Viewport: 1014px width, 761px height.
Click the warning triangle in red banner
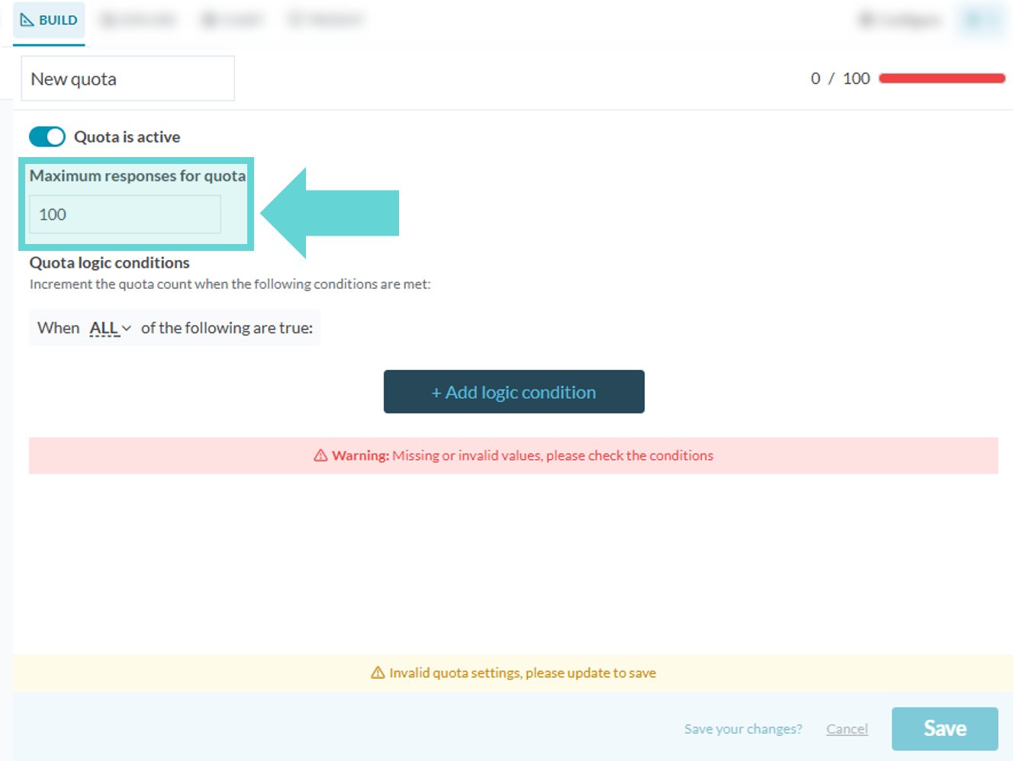pyautogui.click(x=320, y=455)
